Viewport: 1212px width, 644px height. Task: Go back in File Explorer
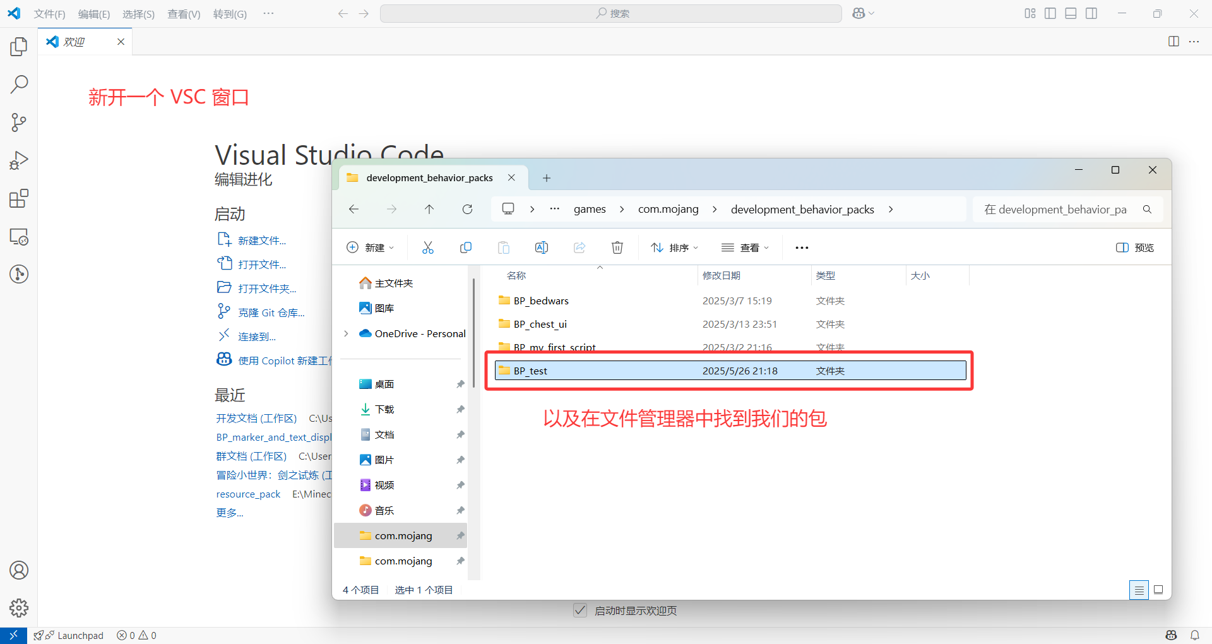[353, 209]
